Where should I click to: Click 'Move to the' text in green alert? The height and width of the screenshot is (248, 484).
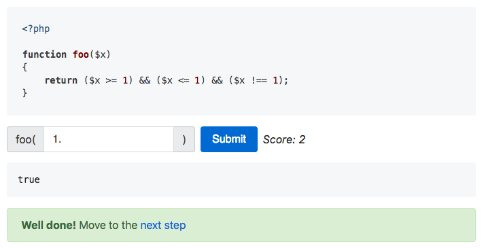(x=108, y=225)
